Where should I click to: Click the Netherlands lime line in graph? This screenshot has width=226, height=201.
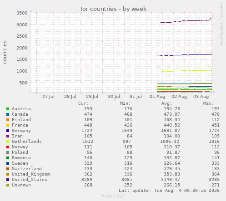pos(185,71)
